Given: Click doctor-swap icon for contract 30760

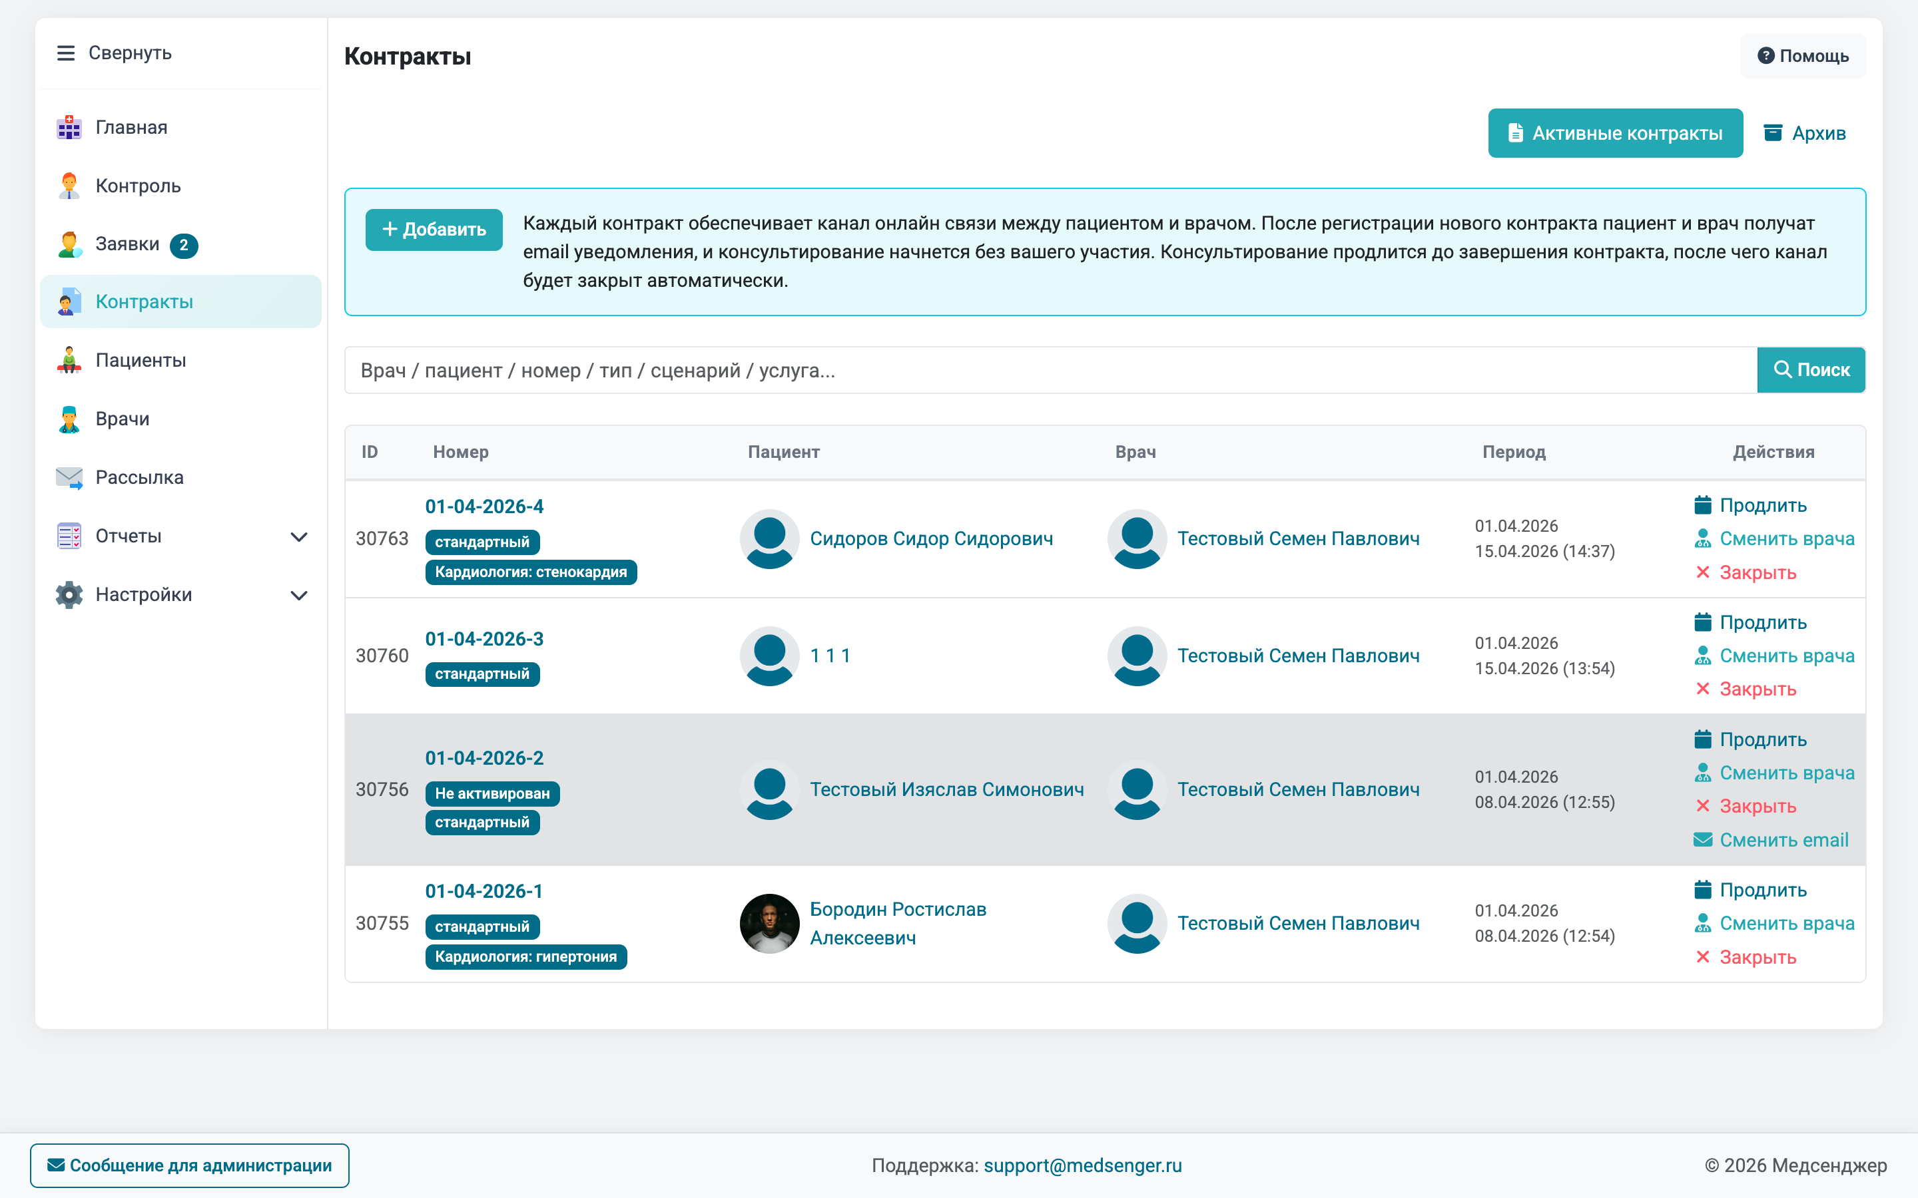Looking at the screenshot, I should [x=1702, y=656].
